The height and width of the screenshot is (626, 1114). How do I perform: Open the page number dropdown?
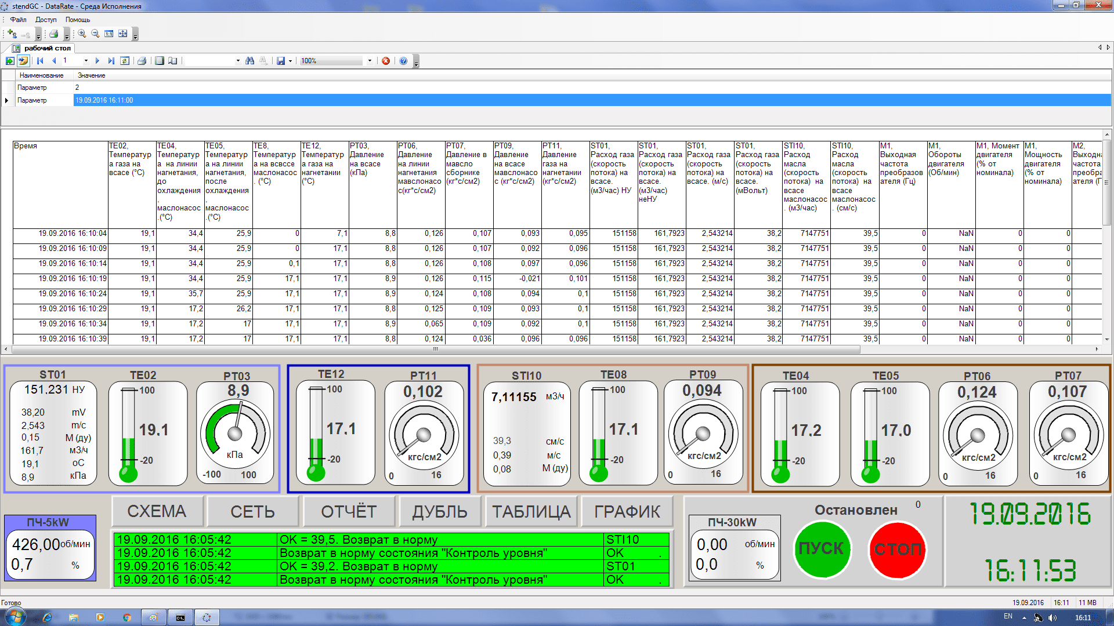tap(86, 61)
